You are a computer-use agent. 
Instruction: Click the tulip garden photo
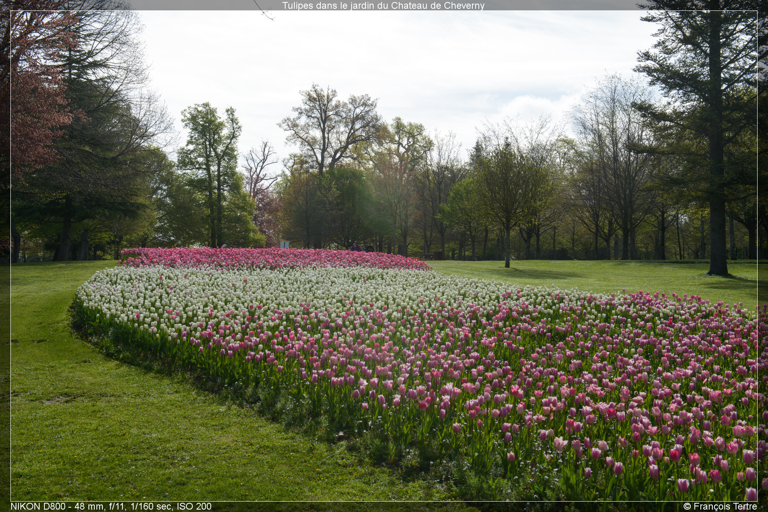coord(384,256)
